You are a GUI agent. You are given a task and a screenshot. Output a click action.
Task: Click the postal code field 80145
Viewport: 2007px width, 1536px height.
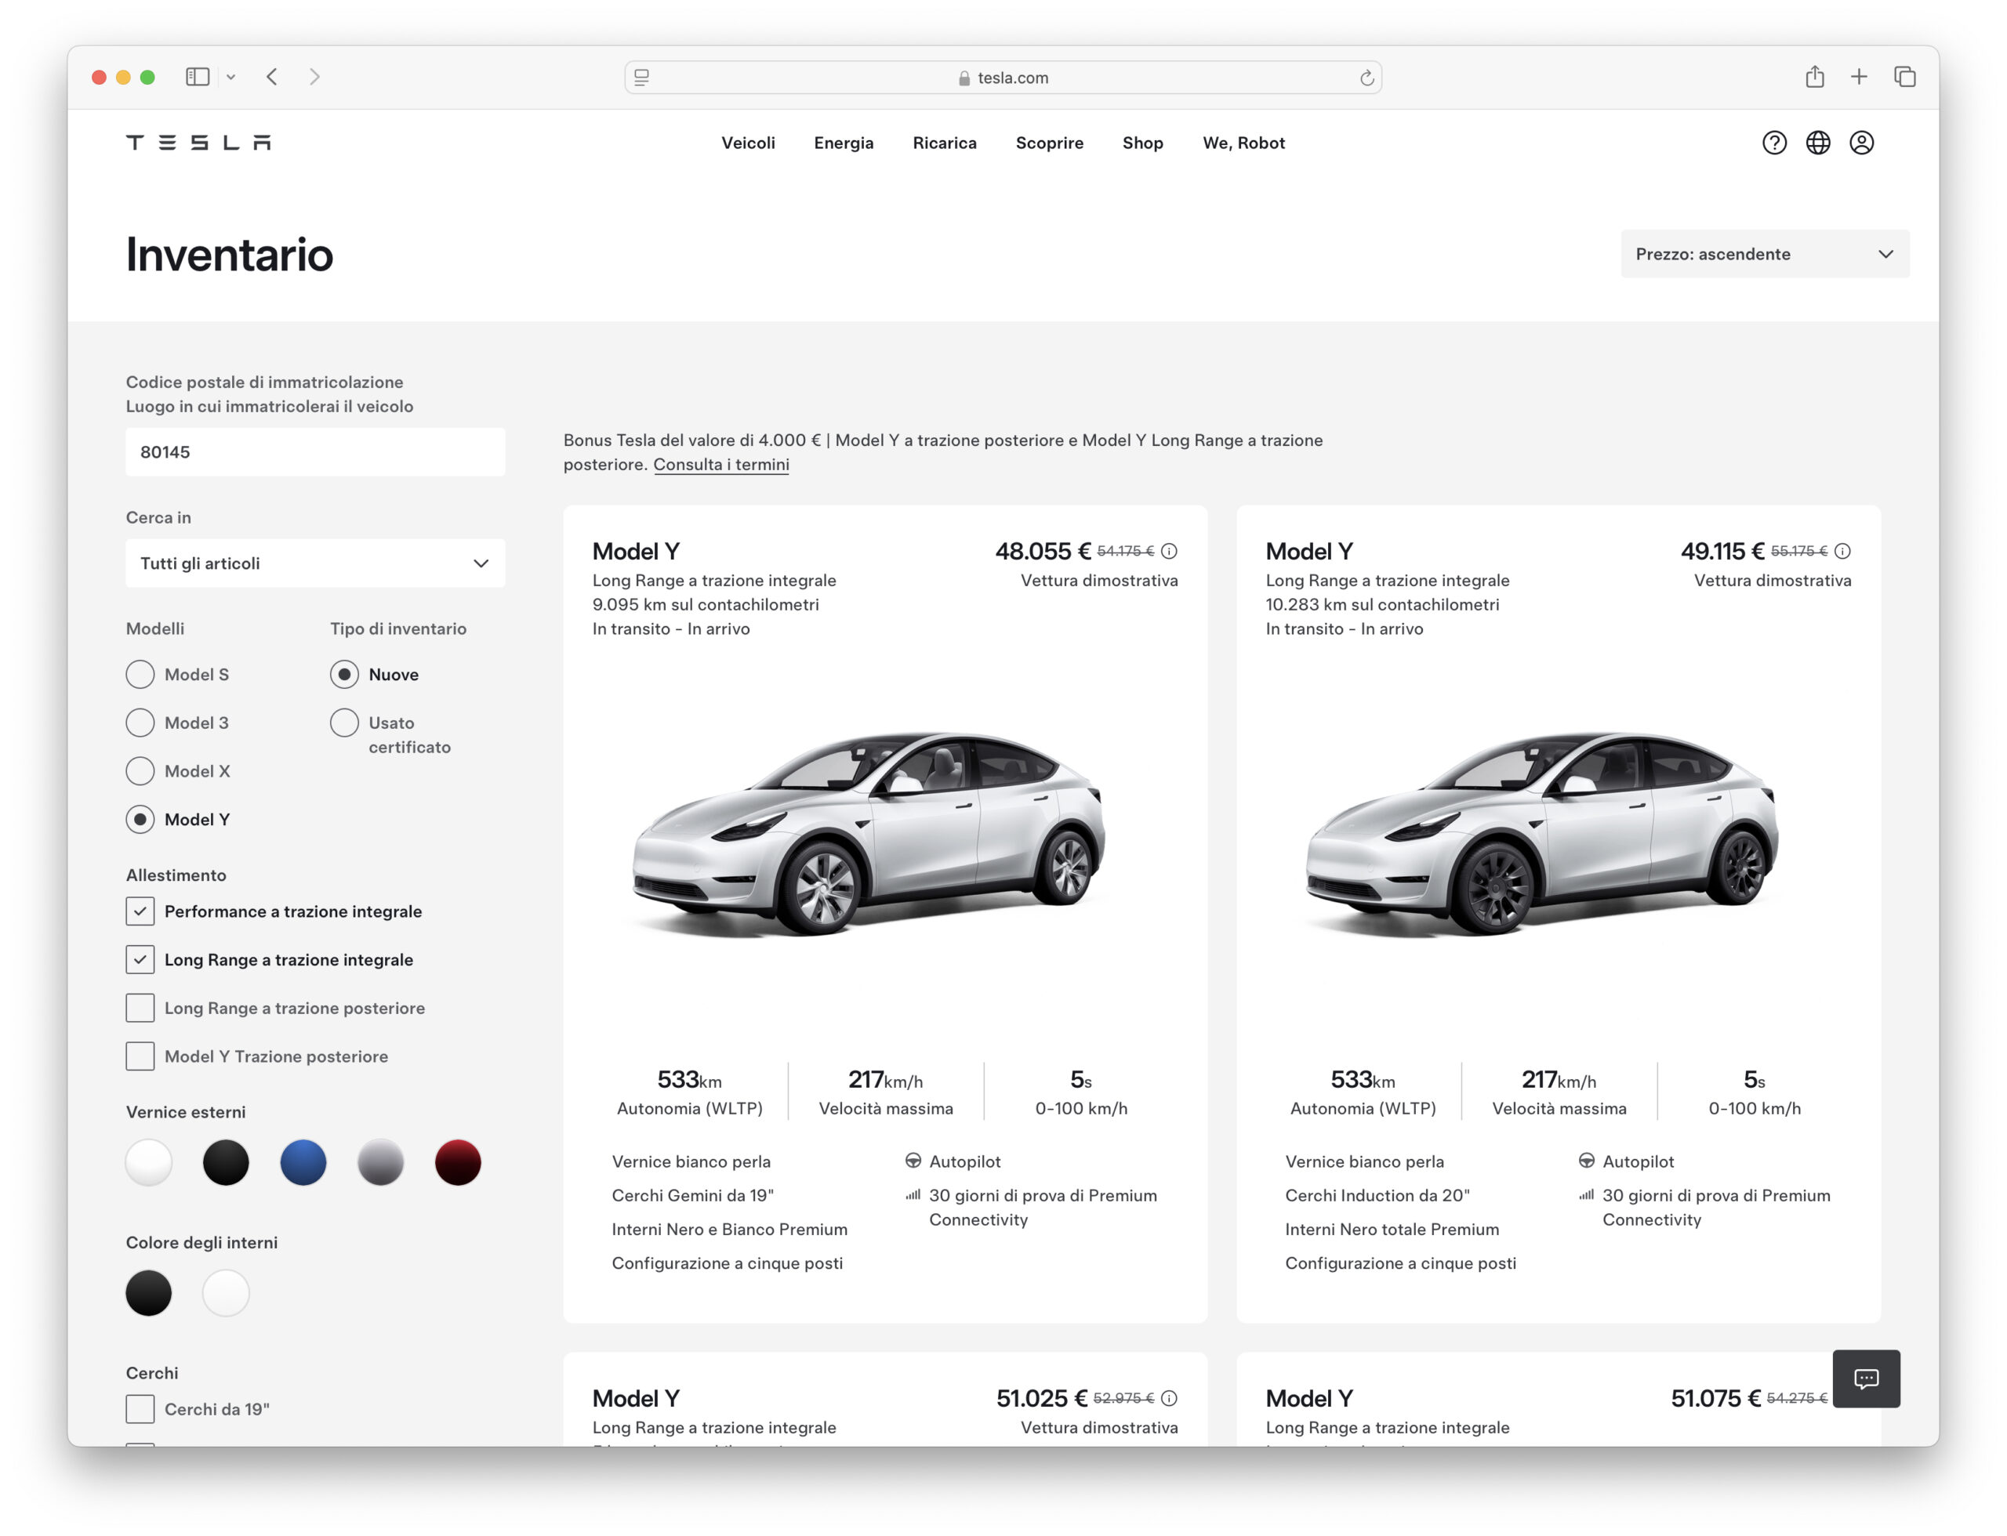coord(314,451)
